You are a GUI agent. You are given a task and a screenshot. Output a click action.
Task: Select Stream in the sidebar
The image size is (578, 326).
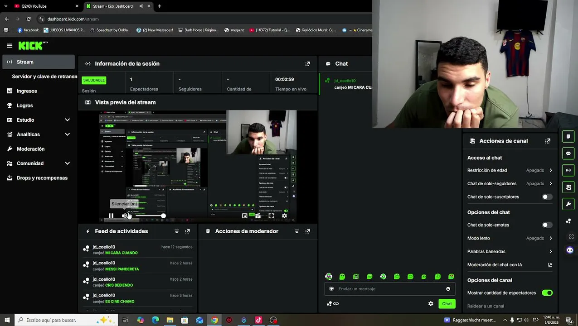38,62
